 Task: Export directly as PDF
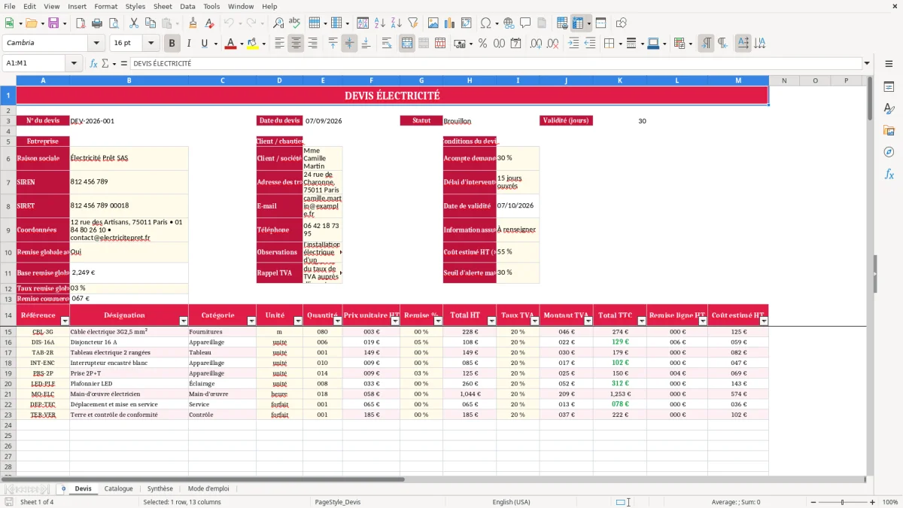point(81,23)
